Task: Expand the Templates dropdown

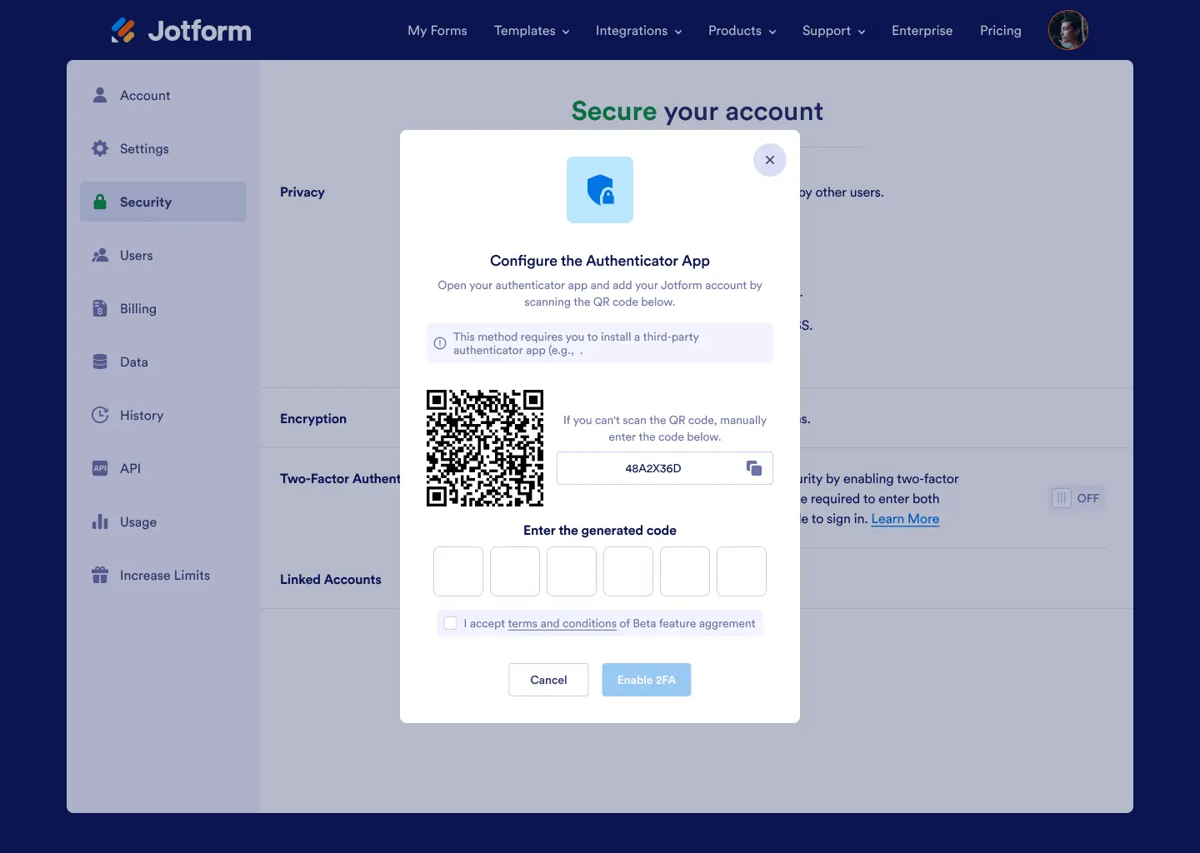Action: pos(532,31)
